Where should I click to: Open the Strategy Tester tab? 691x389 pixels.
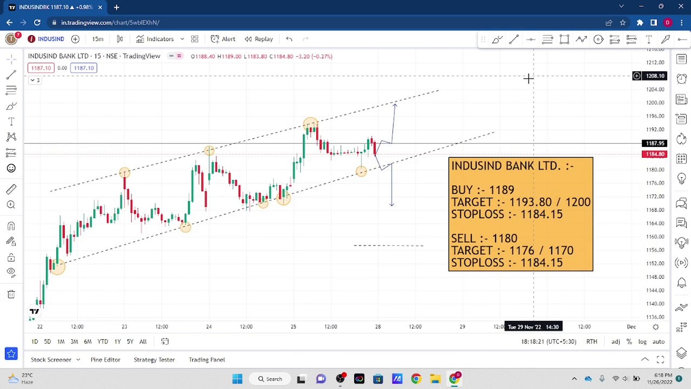point(154,360)
